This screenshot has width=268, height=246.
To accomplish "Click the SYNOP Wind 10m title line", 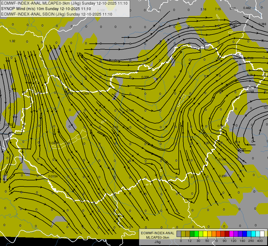I will (46, 9).
